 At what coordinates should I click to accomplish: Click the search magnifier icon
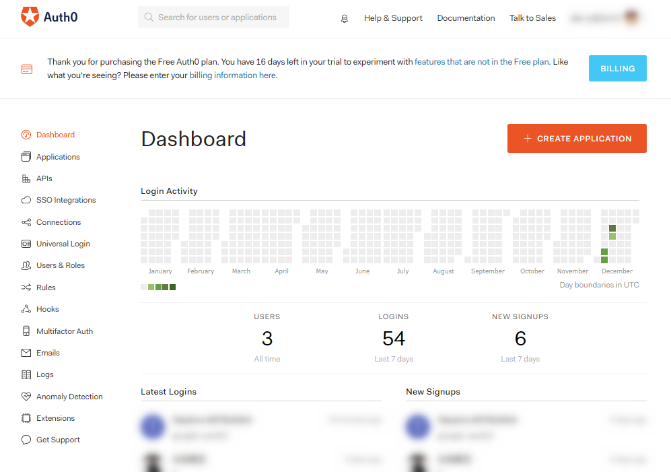pyautogui.click(x=149, y=17)
